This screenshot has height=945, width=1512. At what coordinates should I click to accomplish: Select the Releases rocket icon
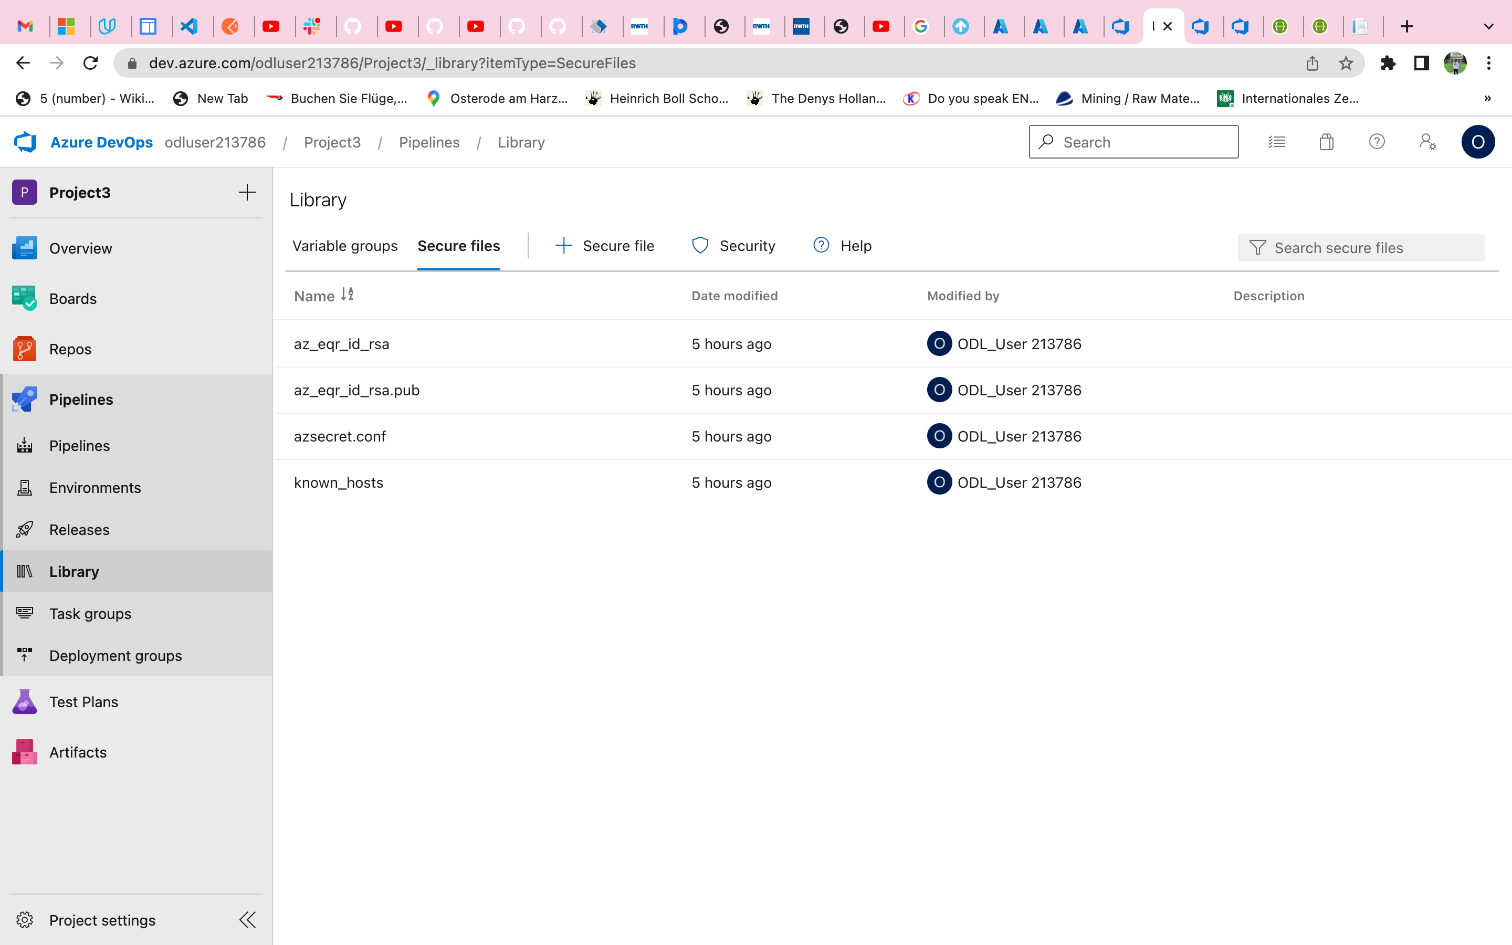[x=24, y=529]
